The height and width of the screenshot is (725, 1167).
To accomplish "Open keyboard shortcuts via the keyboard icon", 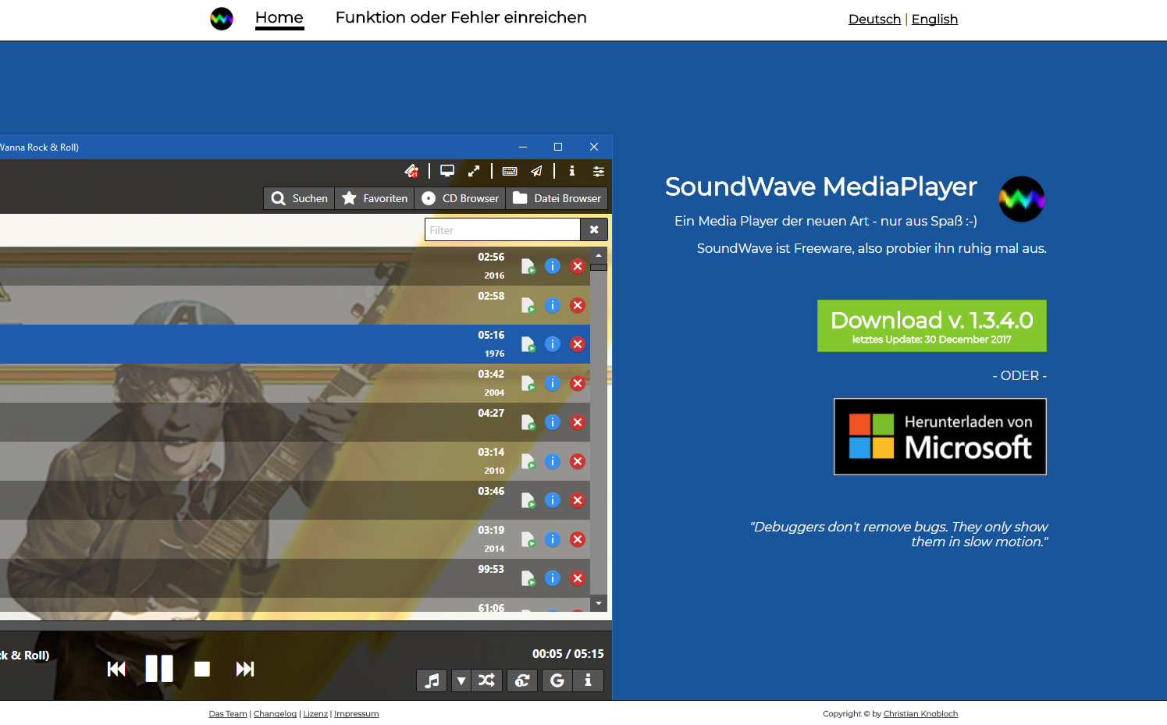I will (510, 171).
